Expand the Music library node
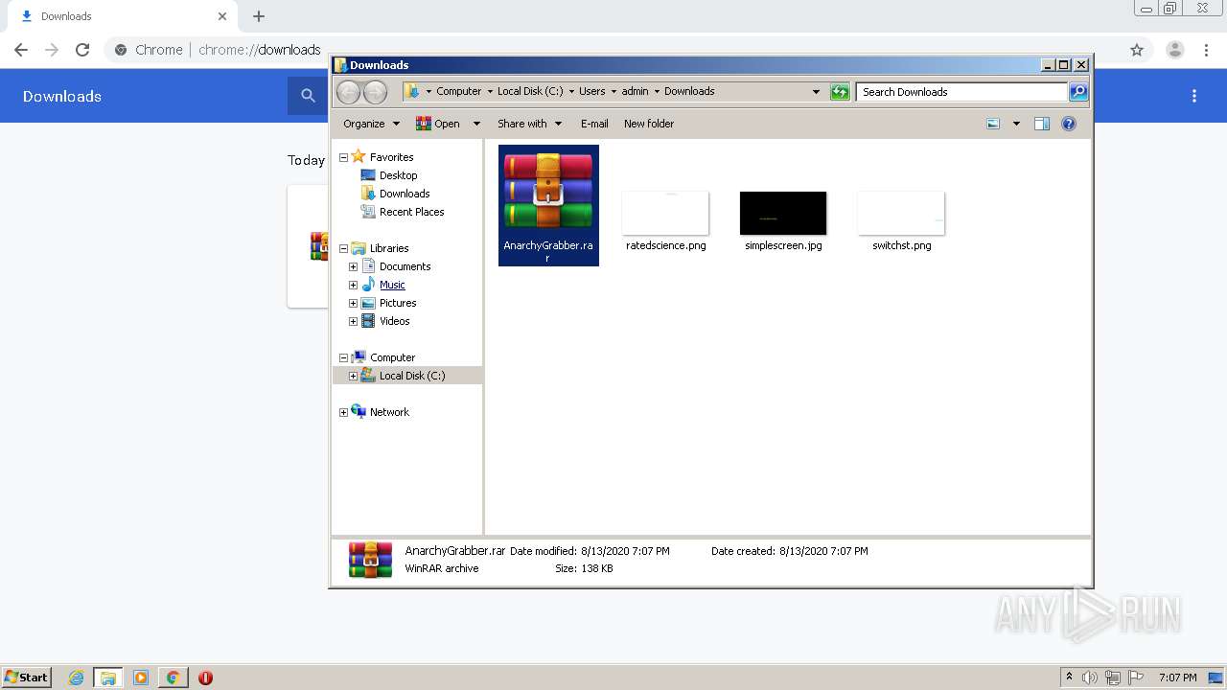The width and height of the screenshot is (1227, 690). (x=353, y=285)
